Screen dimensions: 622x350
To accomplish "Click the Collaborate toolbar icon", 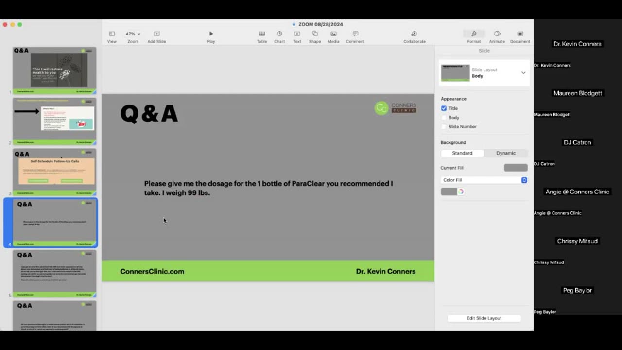I will click(414, 37).
